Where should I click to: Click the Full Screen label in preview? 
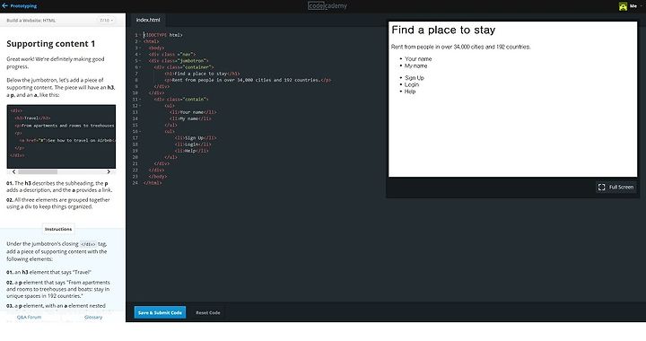click(621, 187)
